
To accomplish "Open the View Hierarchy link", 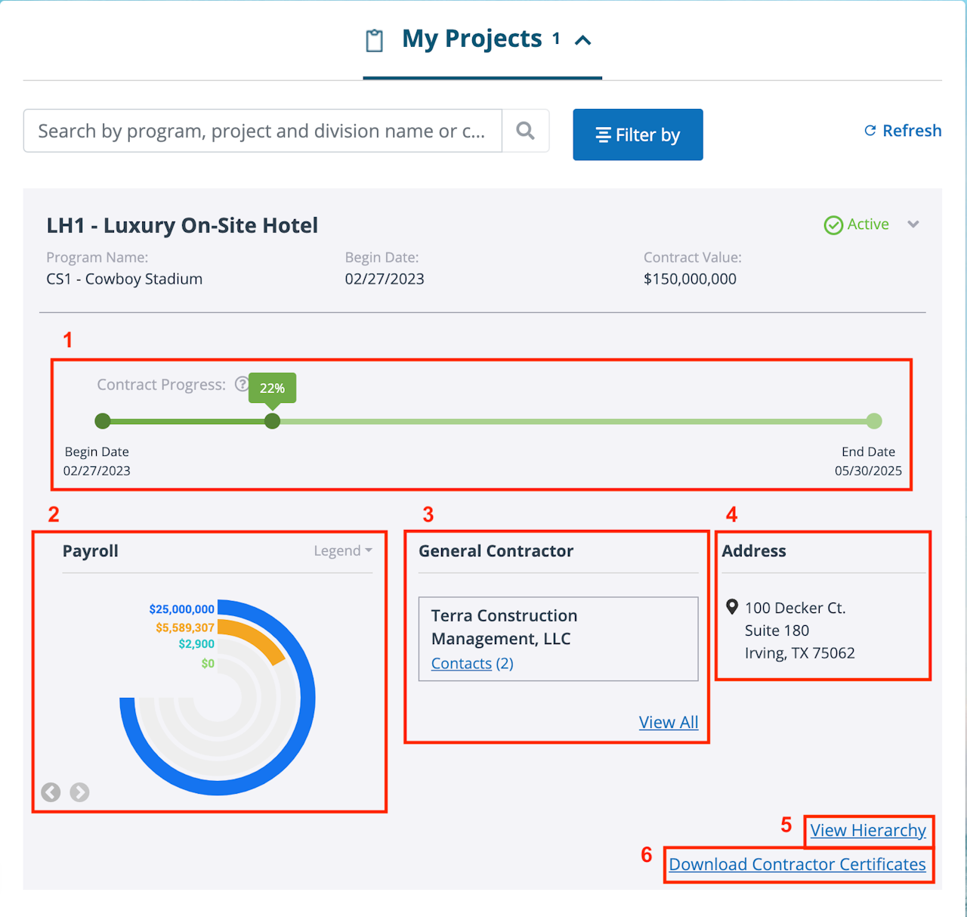I will point(868,830).
